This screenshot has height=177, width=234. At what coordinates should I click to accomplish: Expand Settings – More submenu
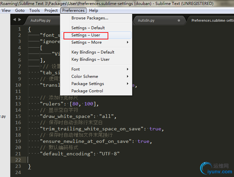(96, 42)
